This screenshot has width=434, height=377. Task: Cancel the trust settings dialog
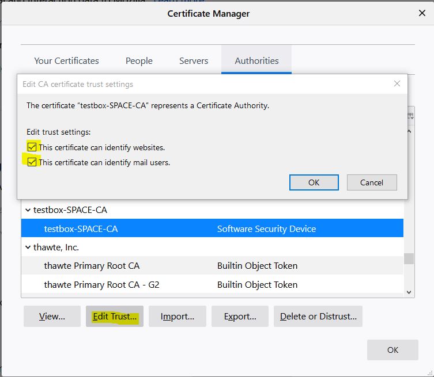point(372,182)
